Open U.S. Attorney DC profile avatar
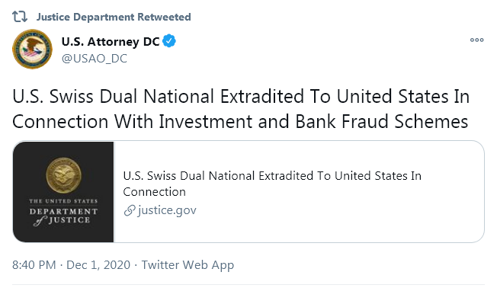497x288 pixels. pos(32,49)
